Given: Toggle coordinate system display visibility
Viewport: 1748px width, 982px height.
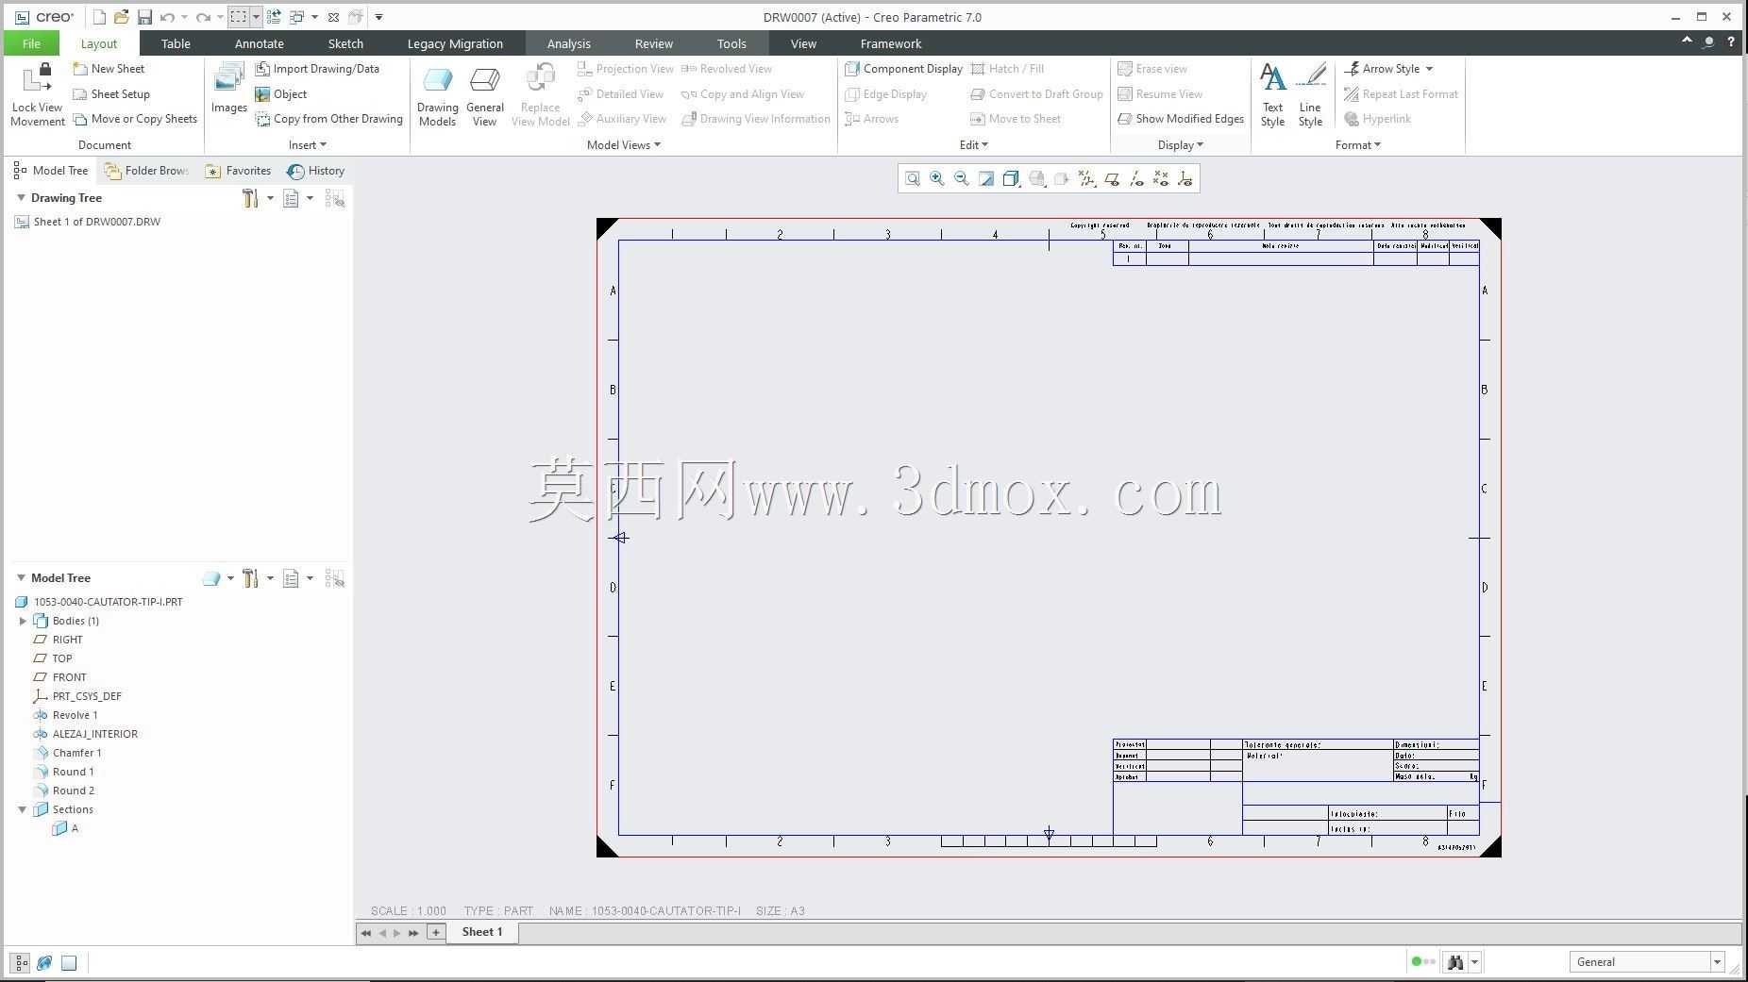Looking at the screenshot, I should point(1185,178).
